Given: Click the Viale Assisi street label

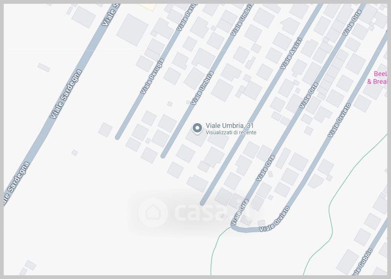Looking at the screenshot, I should point(291,53).
